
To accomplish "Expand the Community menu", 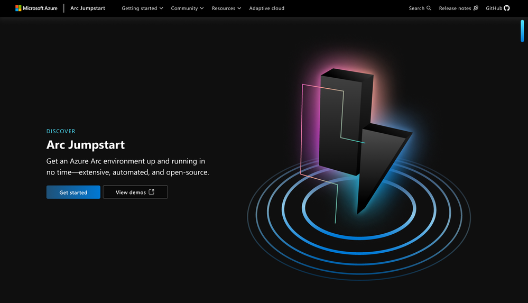I will [x=187, y=8].
